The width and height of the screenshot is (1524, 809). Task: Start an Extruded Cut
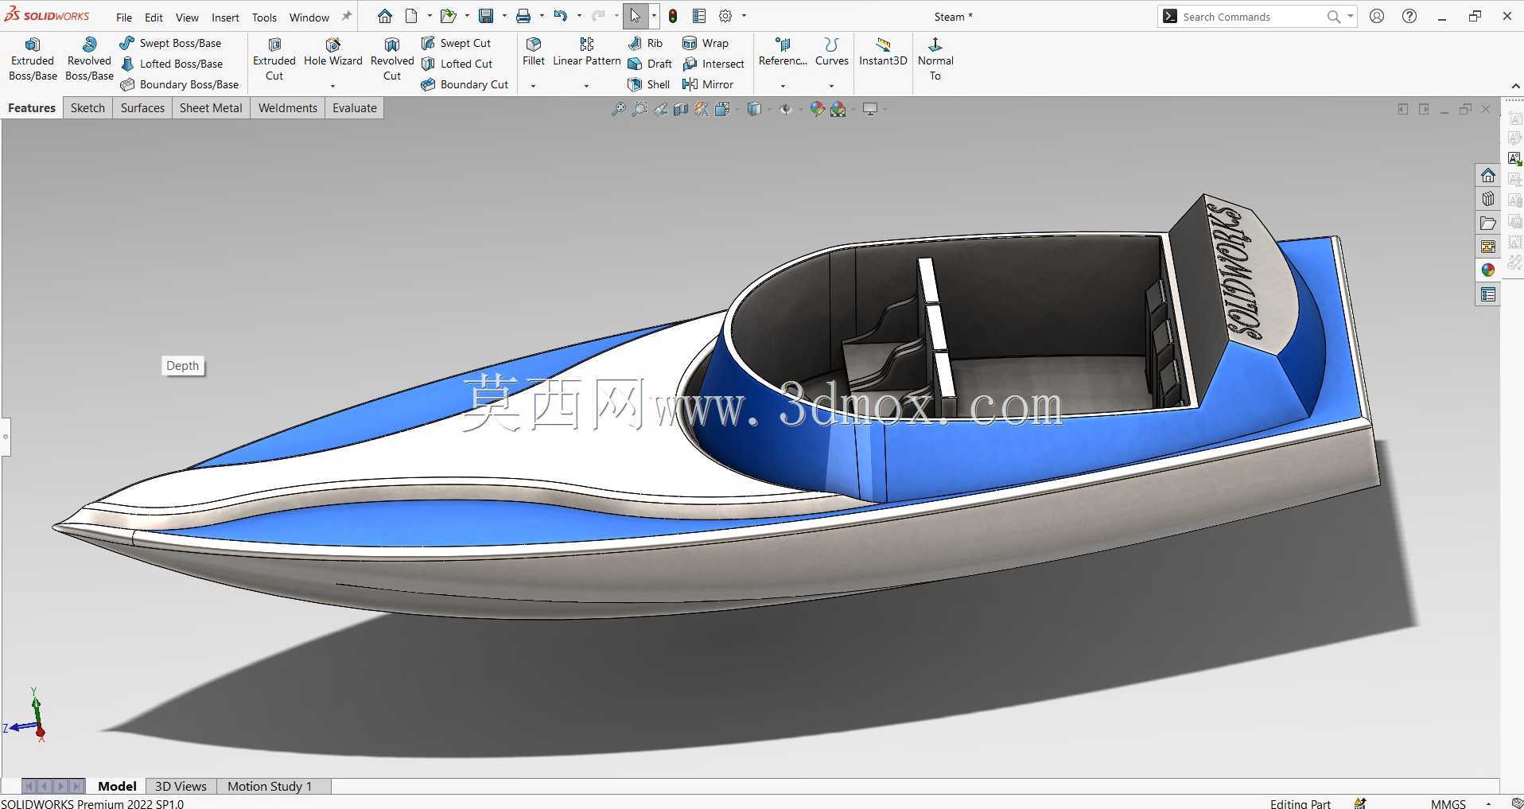[274, 60]
